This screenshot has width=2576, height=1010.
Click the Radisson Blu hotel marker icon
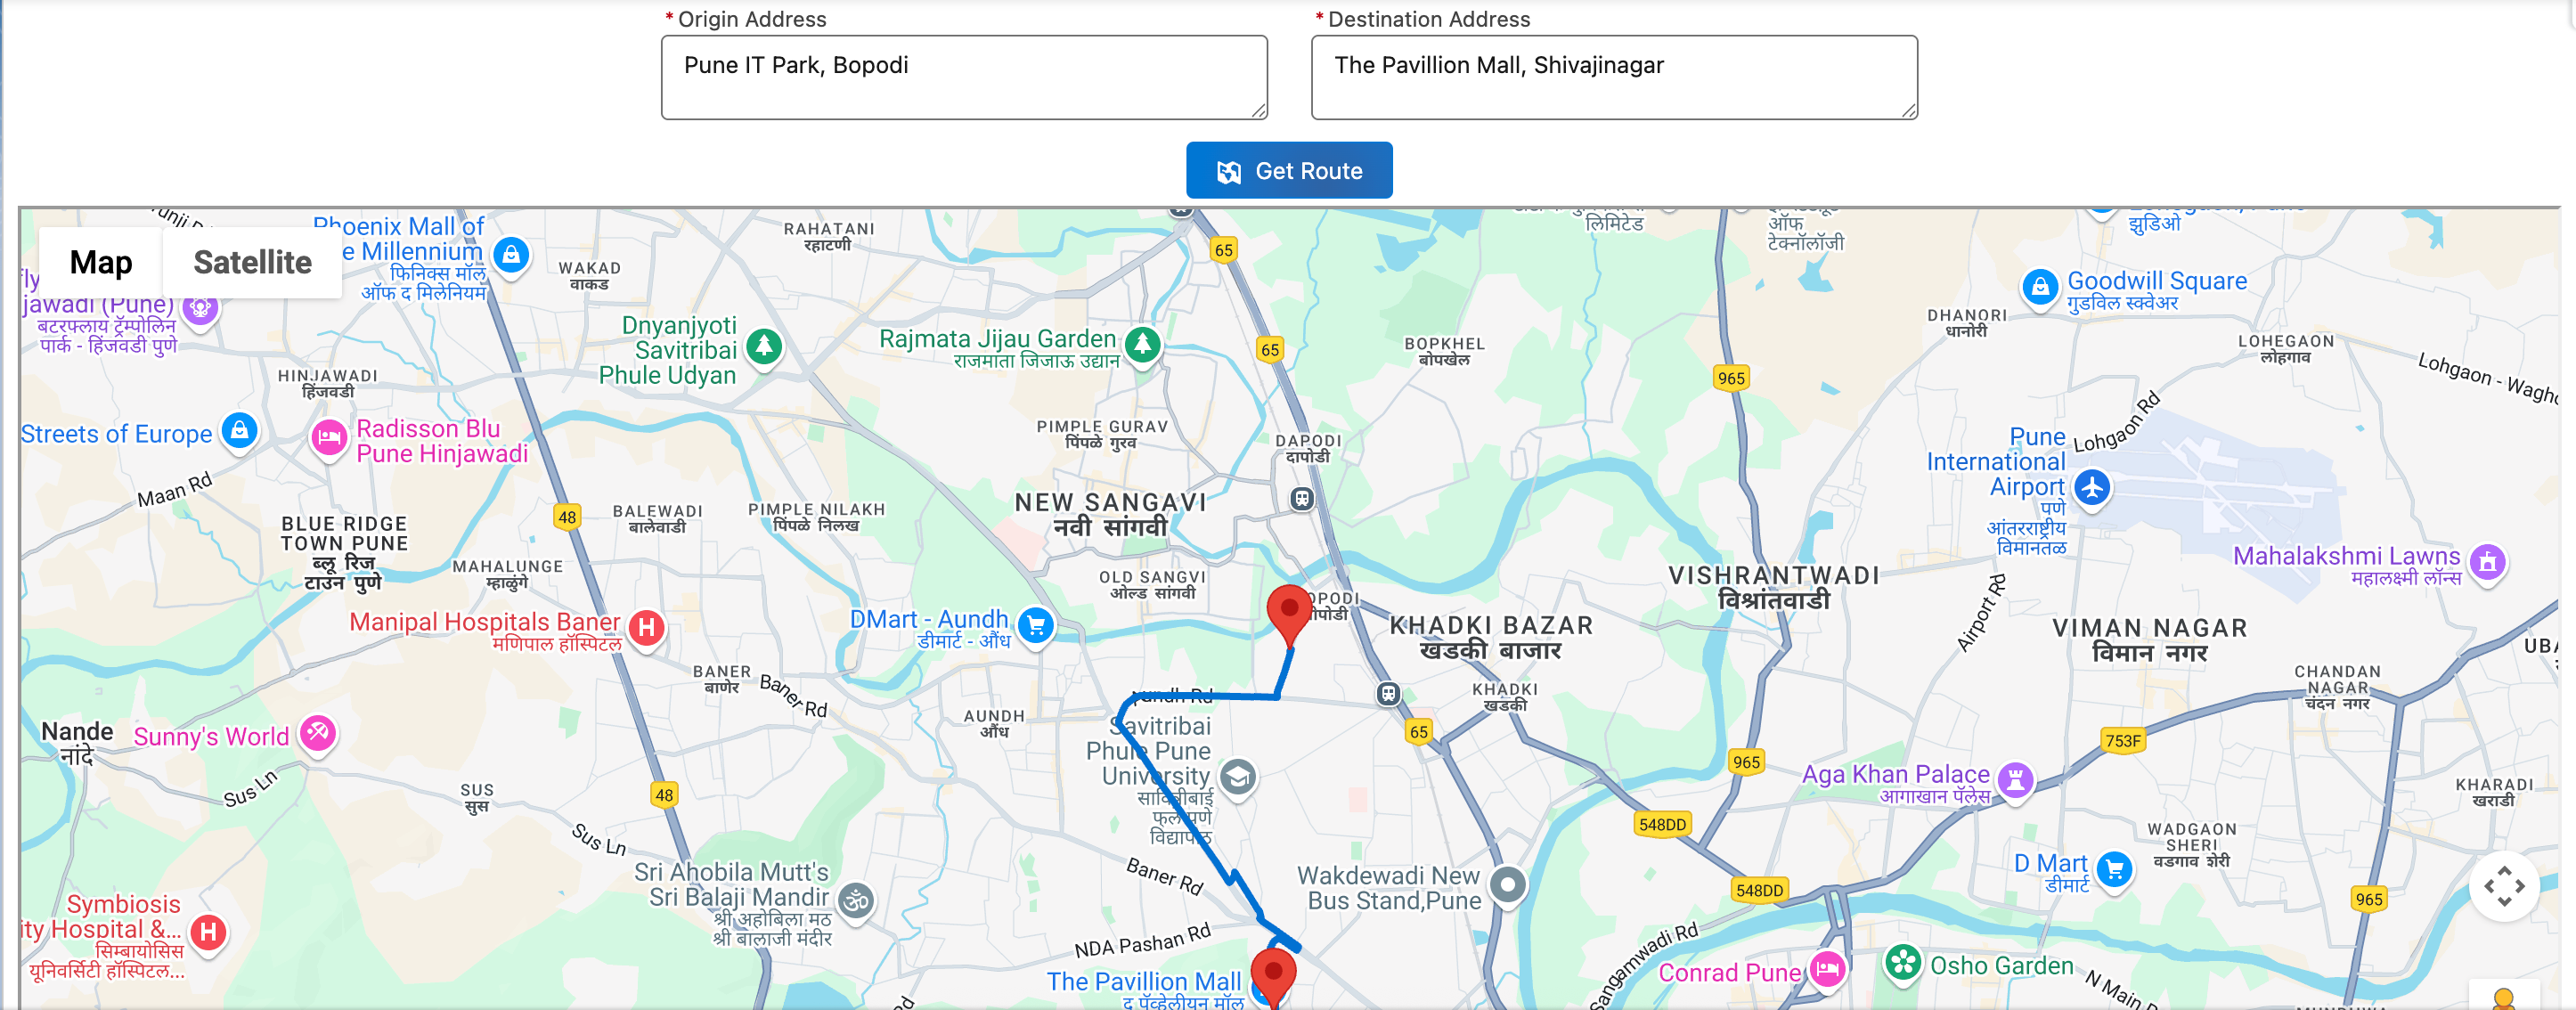point(328,437)
